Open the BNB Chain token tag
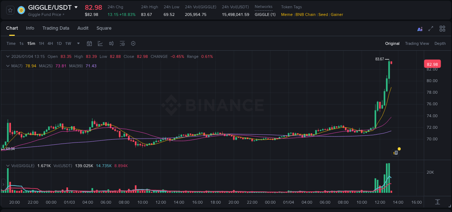 click(x=306, y=14)
